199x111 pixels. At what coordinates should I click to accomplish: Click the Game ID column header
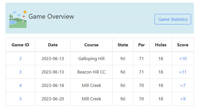(x=20, y=45)
